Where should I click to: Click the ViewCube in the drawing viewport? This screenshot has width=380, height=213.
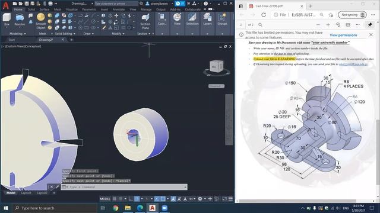point(216,66)
